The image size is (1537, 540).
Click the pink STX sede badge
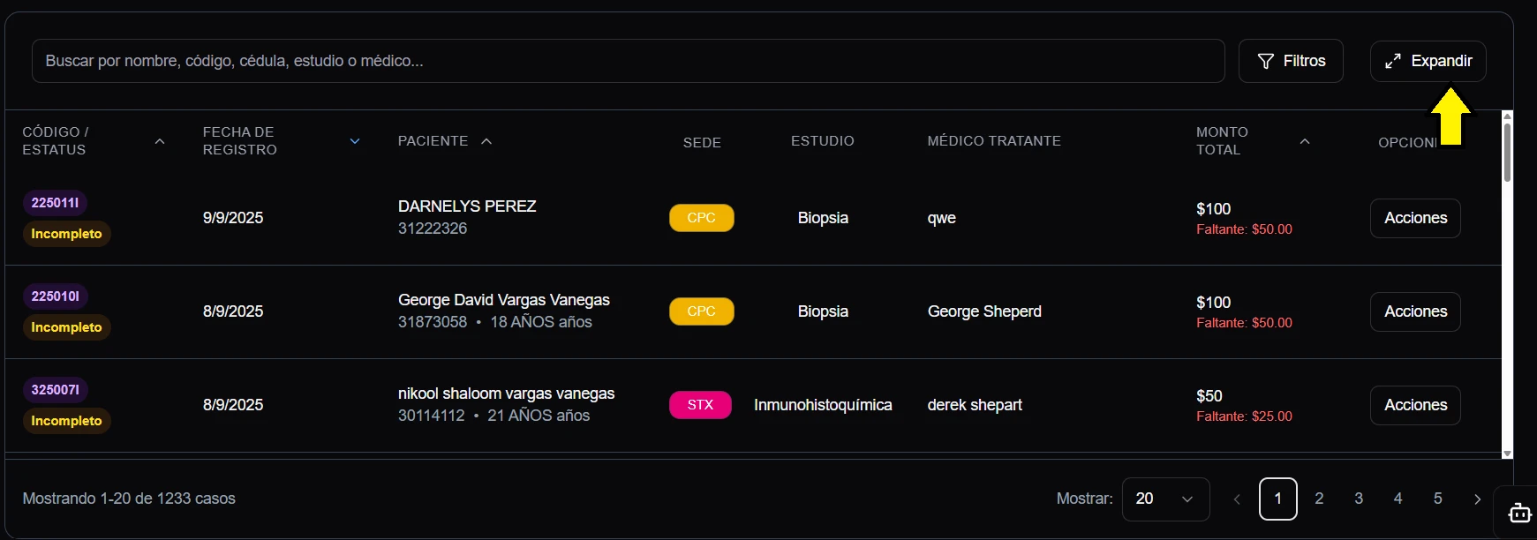click(x=700, y=405)
